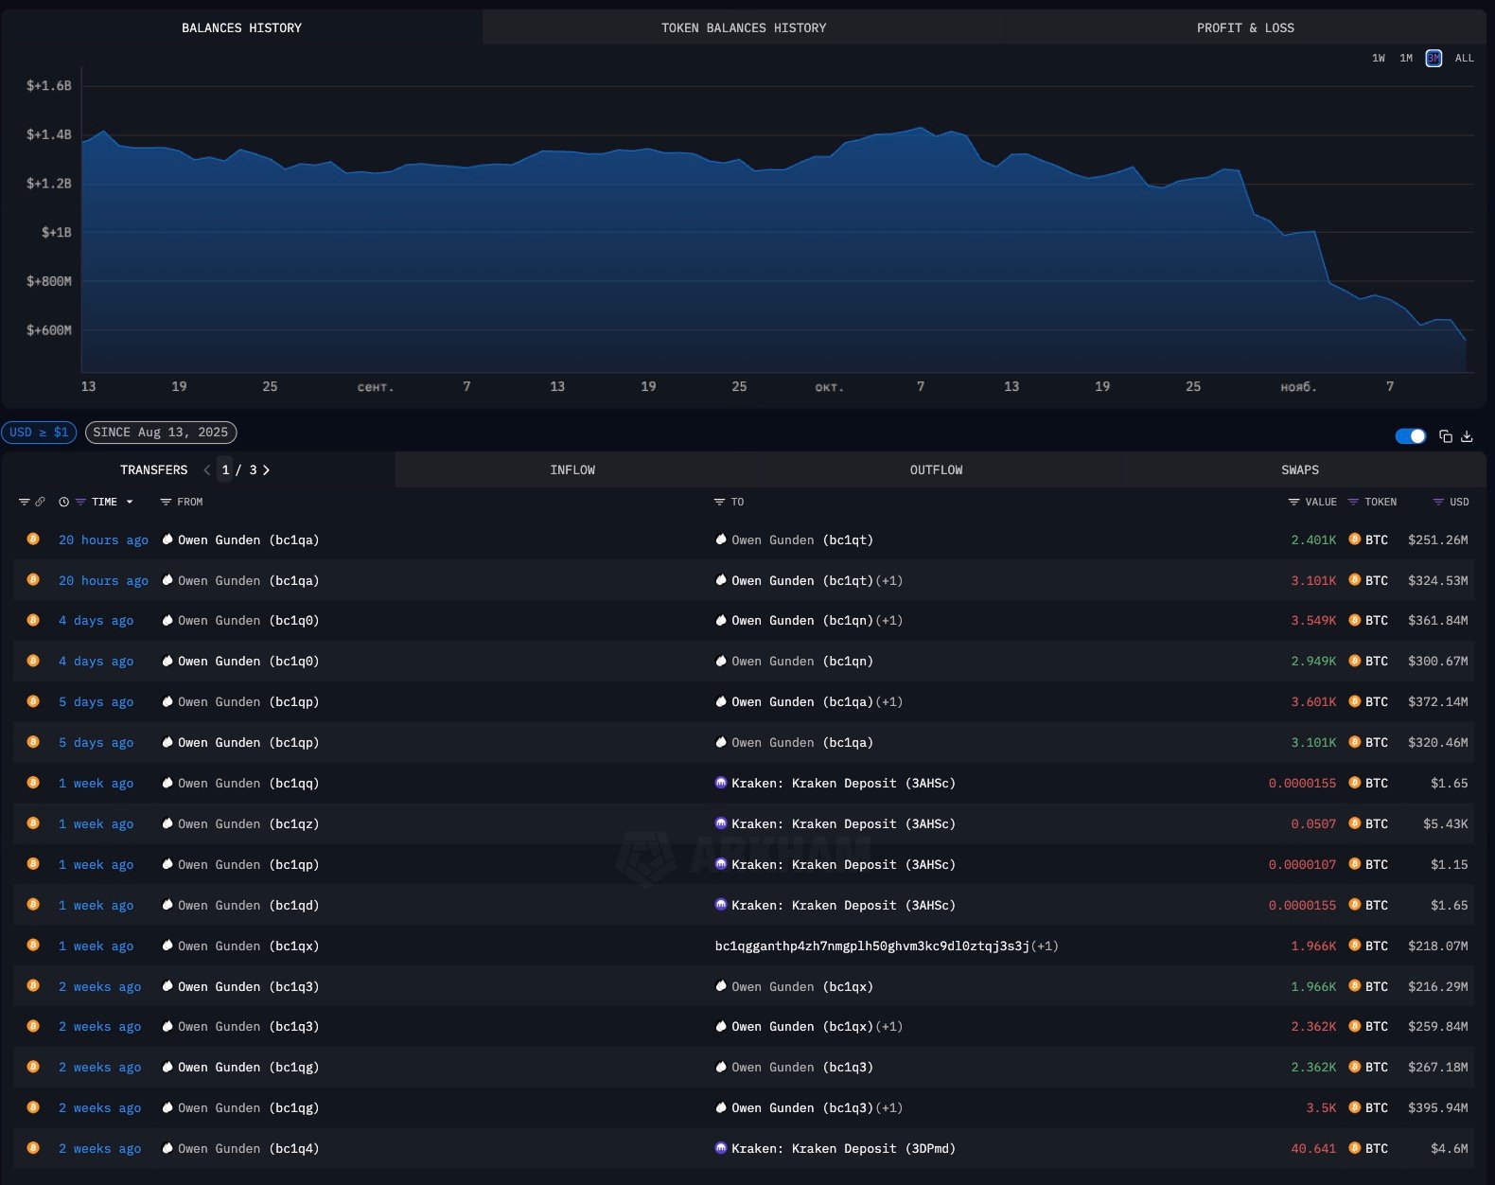Open the filter icon next to TO
The image size is (1495, 1185).
(x=719, y=502)
